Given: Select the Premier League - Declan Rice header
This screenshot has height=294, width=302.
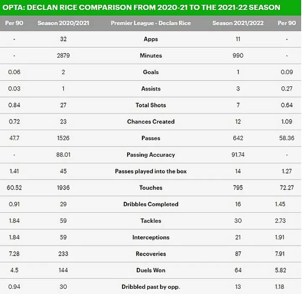Looking at the screenshot, I should click(x=151, y=23).
